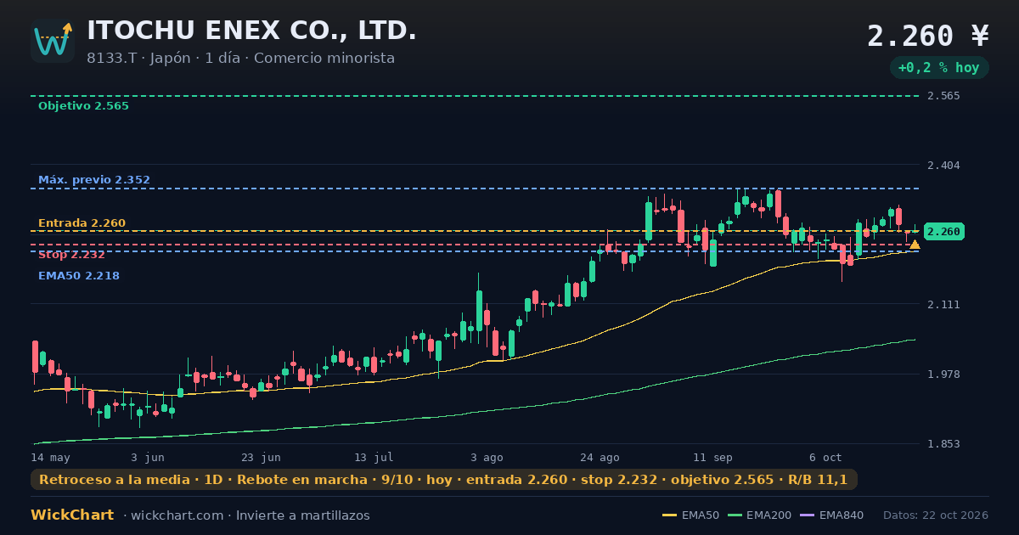
Task: Click the green EMA200 legend swatch
Action: point(735,515)
